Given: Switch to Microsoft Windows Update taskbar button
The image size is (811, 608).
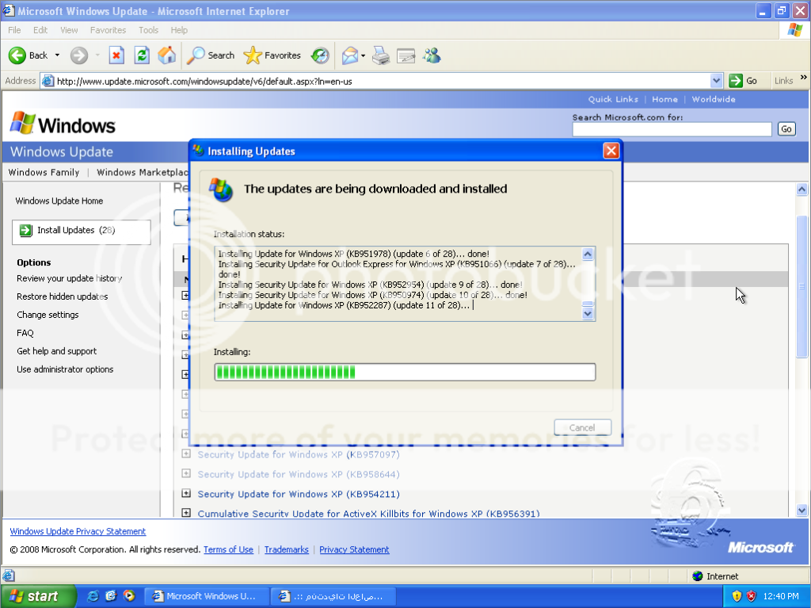Looking at the screenshot, I should tap(206, 596).
